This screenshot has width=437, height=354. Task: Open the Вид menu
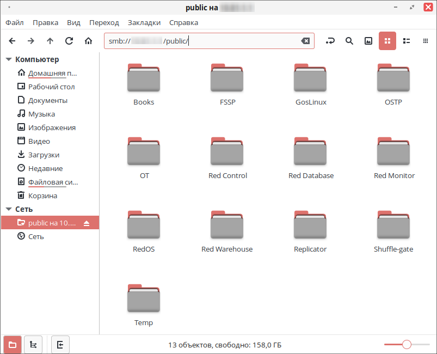(73, 22)
